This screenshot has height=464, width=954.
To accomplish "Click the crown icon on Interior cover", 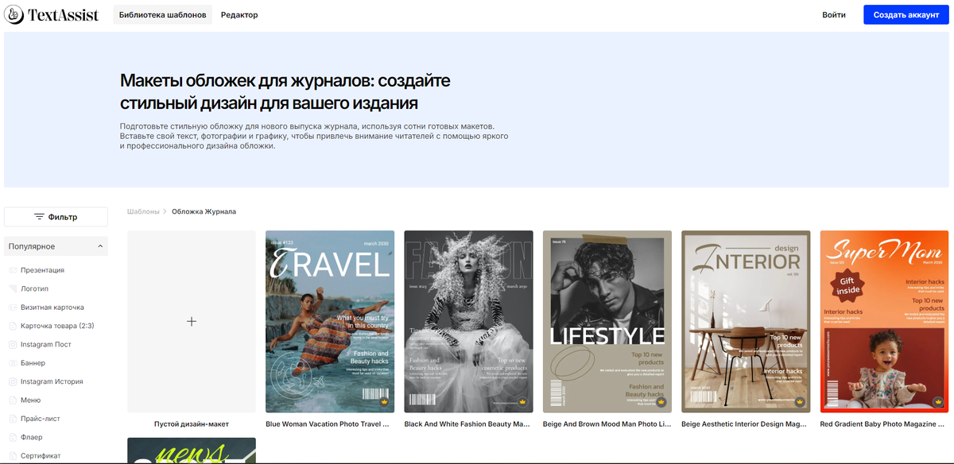I will click(800, 402).
